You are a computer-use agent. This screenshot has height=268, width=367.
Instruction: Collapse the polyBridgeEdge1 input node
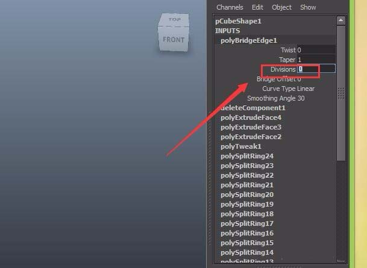pyautogui.click(x=248, y=40)
